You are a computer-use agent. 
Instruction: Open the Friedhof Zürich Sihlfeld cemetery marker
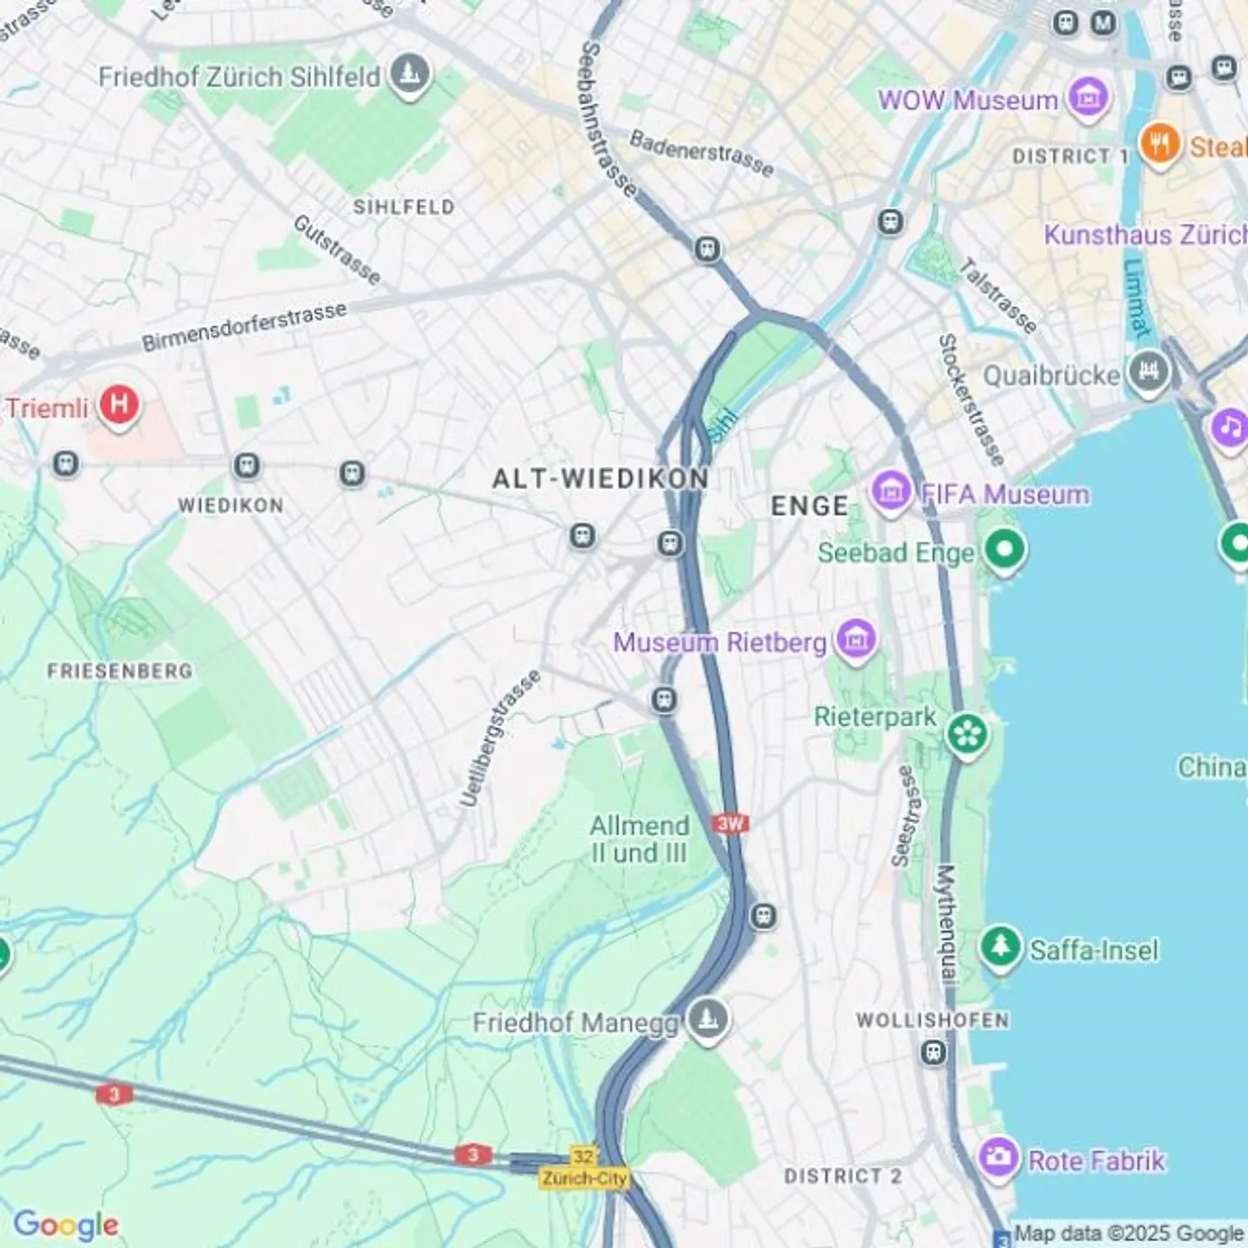(x=410, y=75)
